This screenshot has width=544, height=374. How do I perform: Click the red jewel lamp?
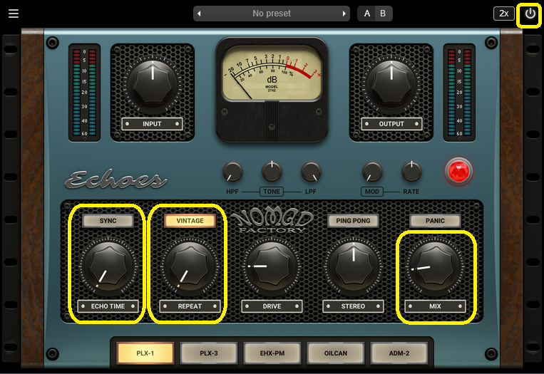click(x=458, y=171)
